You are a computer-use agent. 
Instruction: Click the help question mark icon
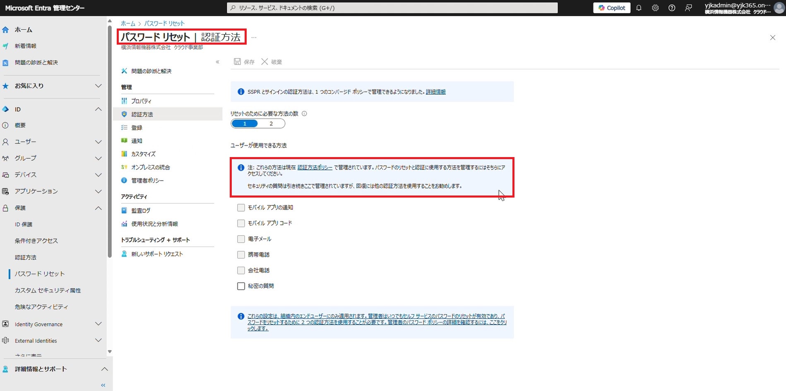coord(672,8)
